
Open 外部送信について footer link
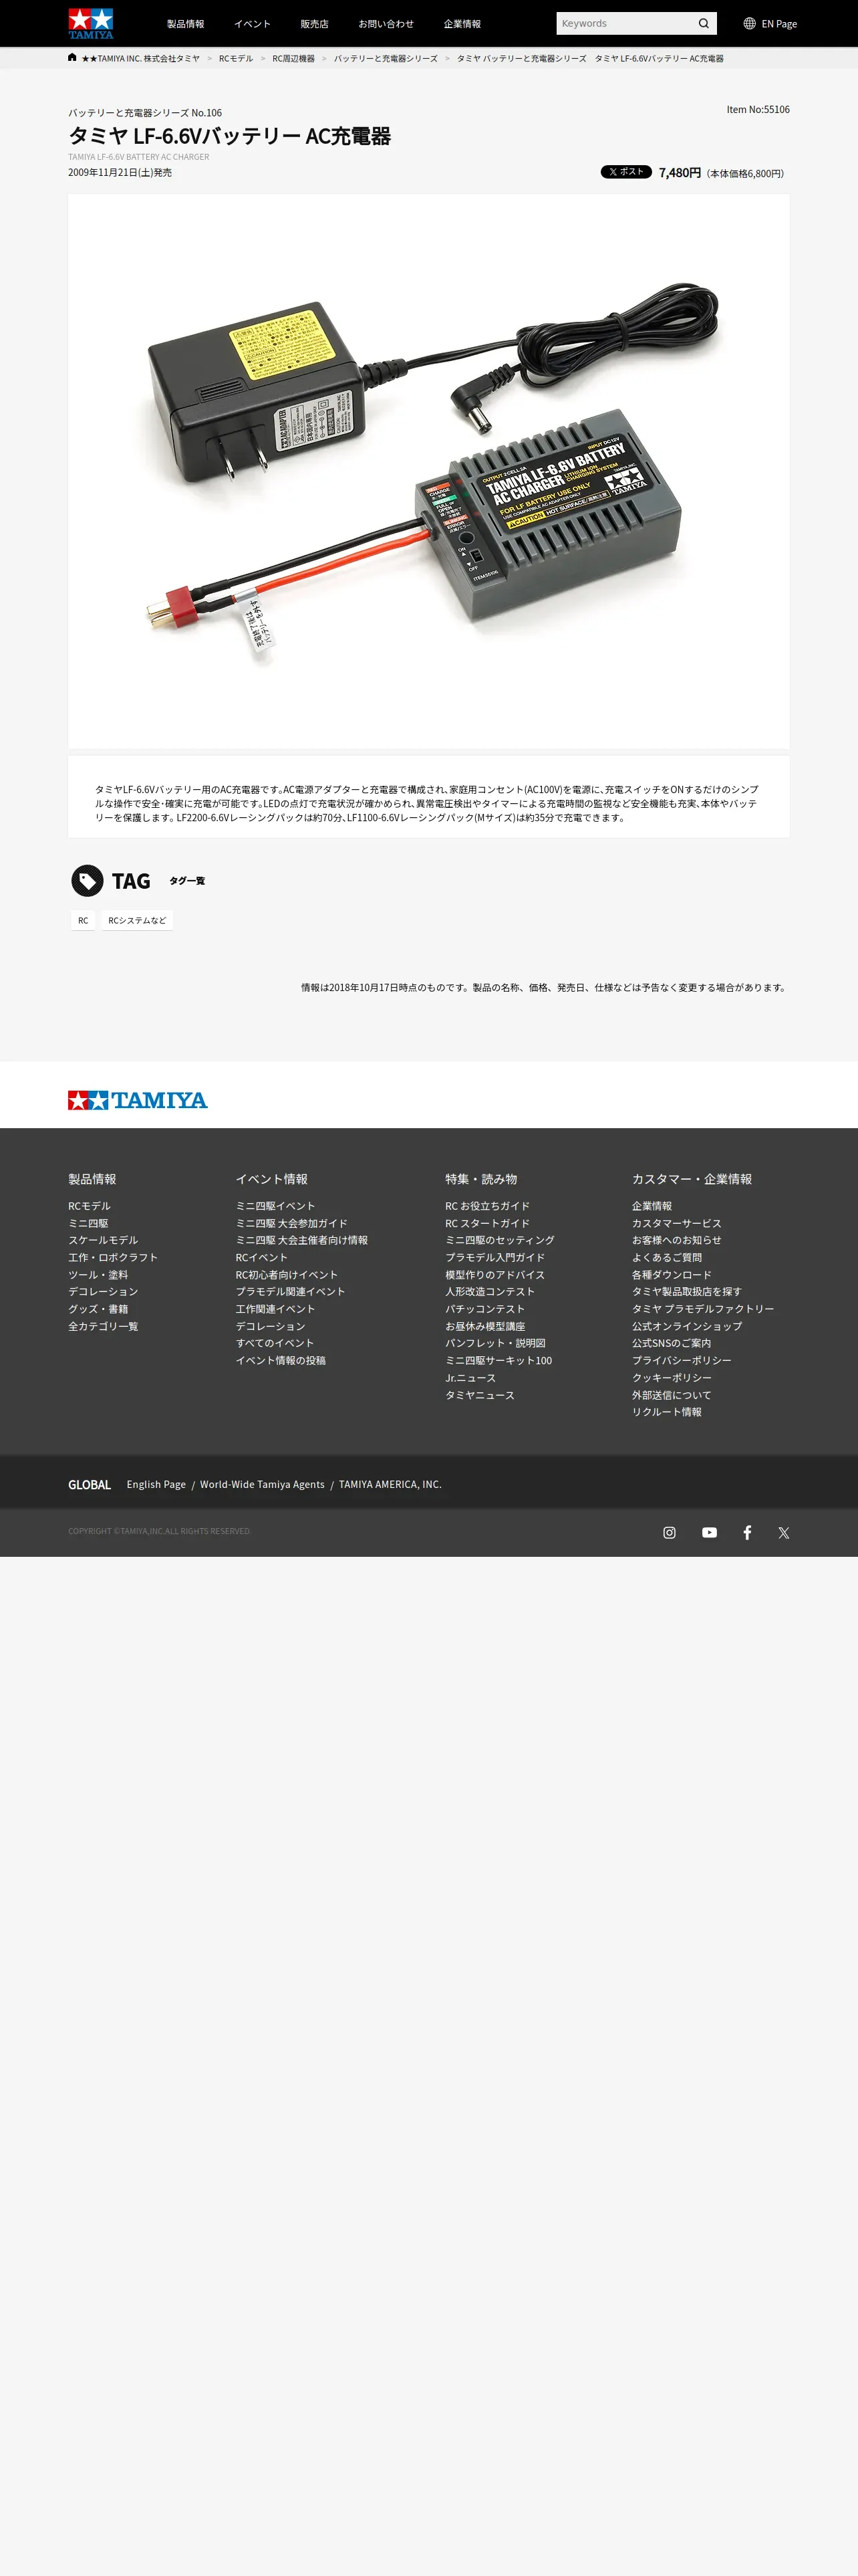pos(671,1395)
